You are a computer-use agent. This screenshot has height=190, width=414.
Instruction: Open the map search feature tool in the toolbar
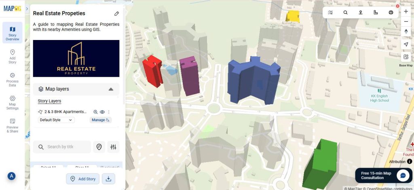330,13
